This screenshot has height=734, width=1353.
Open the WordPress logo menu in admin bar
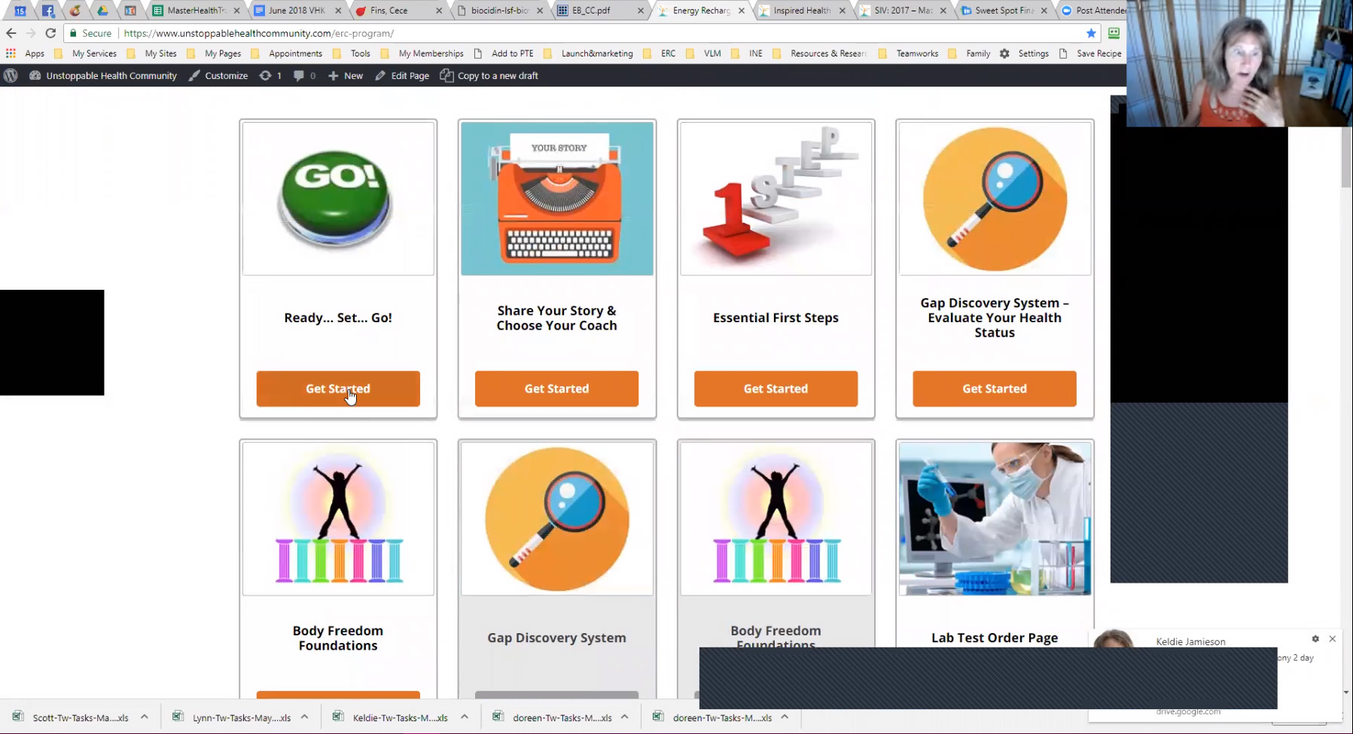(x=11, y=75)
